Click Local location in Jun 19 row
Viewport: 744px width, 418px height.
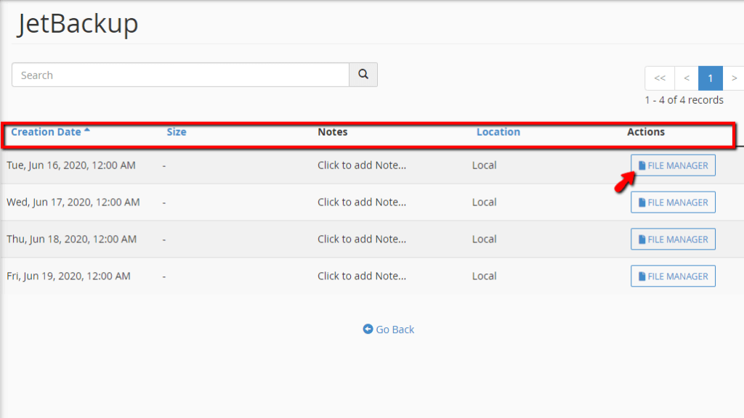click(484, 276)
